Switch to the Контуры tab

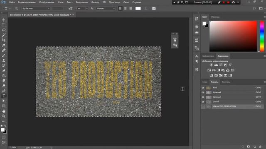226,82
